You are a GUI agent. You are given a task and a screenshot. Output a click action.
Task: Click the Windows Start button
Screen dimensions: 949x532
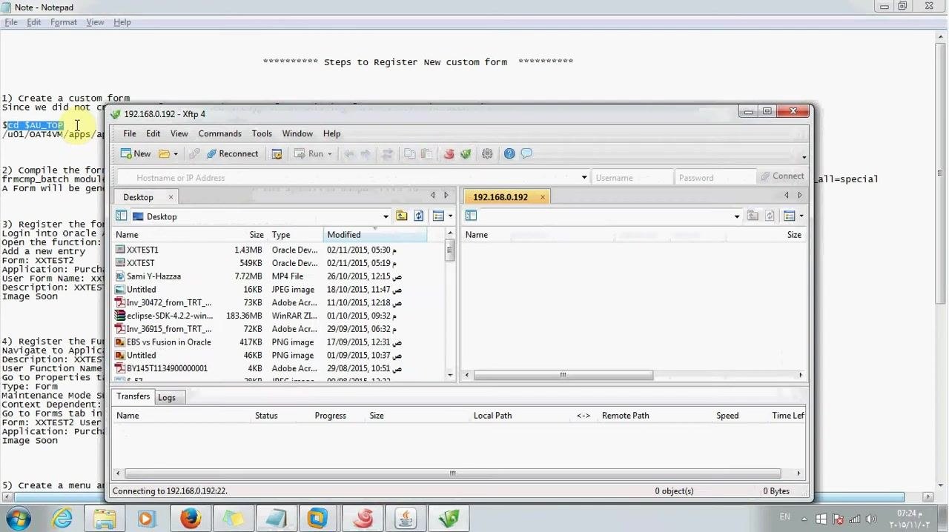coord(19,519)
